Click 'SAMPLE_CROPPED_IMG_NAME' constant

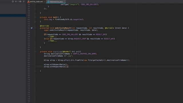pyautogui.click(x=84, y=54)
